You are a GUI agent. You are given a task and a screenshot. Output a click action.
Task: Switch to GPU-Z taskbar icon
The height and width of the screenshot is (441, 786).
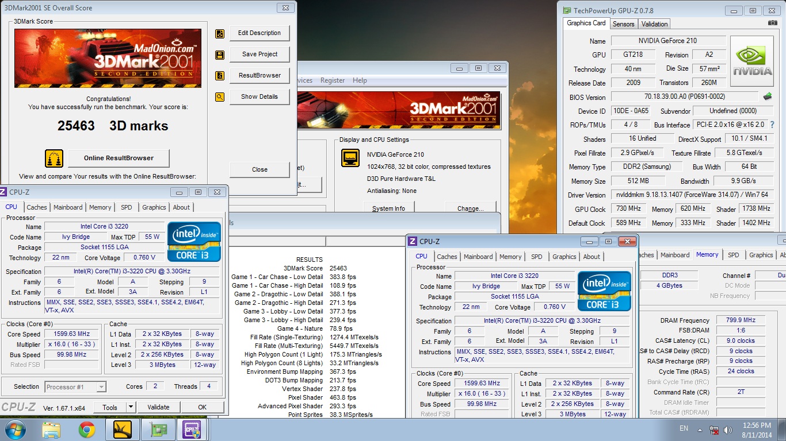pos(158,430)
